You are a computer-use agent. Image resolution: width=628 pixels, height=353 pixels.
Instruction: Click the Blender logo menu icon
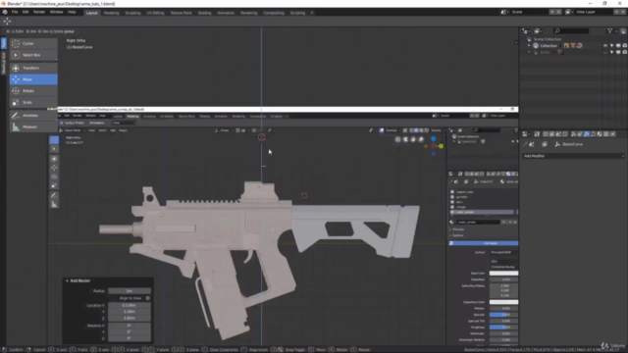coord(5,12)
